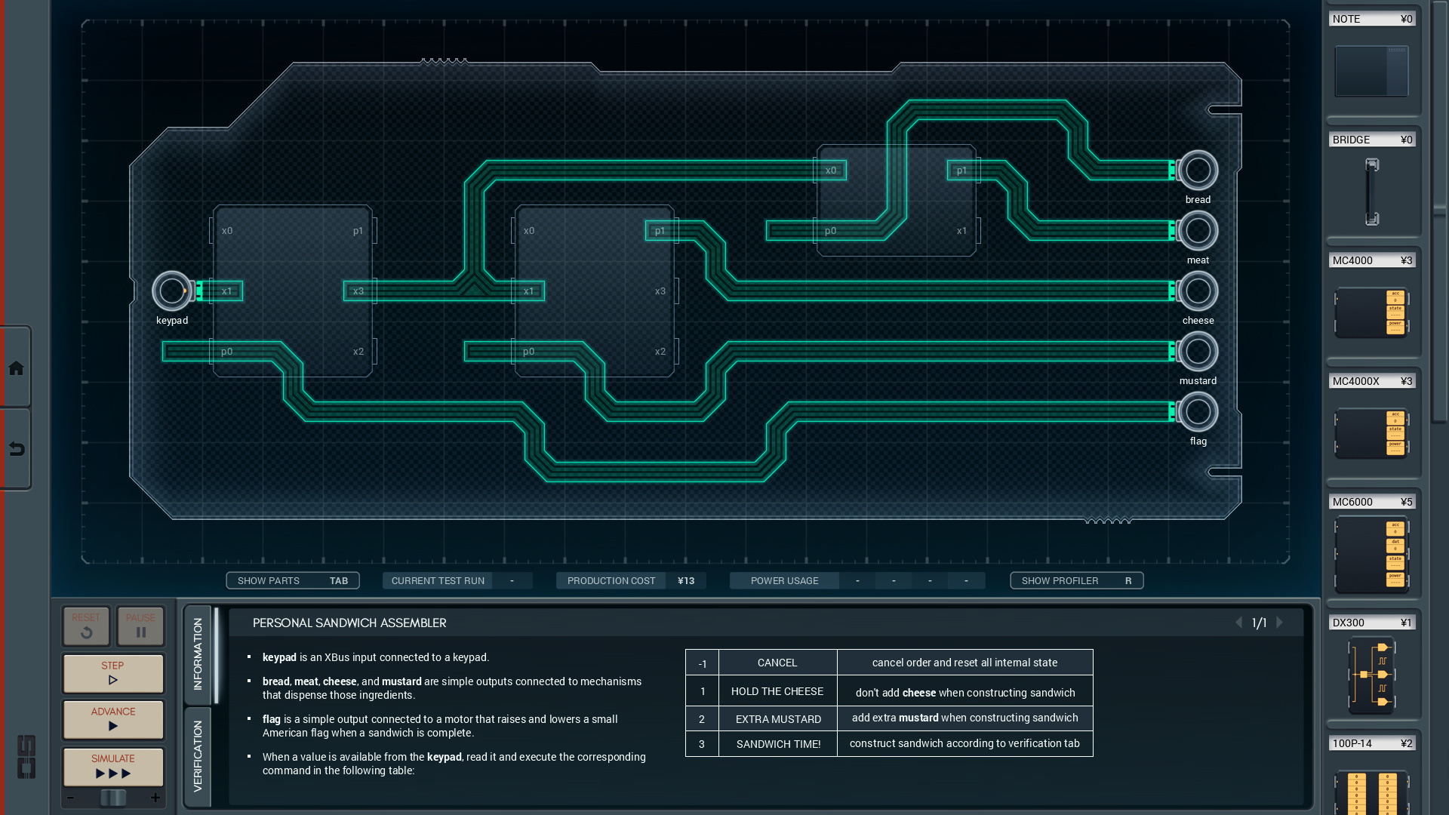Pick the MC6000 microcontroller part
Screen dimensions: 1449x815
pyautogui.click(x=1371, y=555)
